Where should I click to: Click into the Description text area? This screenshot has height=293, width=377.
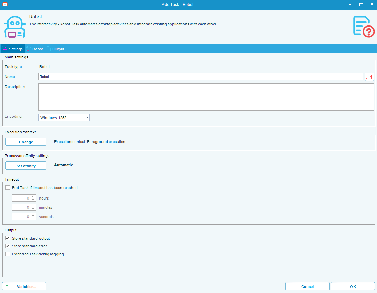coord(206,97)
